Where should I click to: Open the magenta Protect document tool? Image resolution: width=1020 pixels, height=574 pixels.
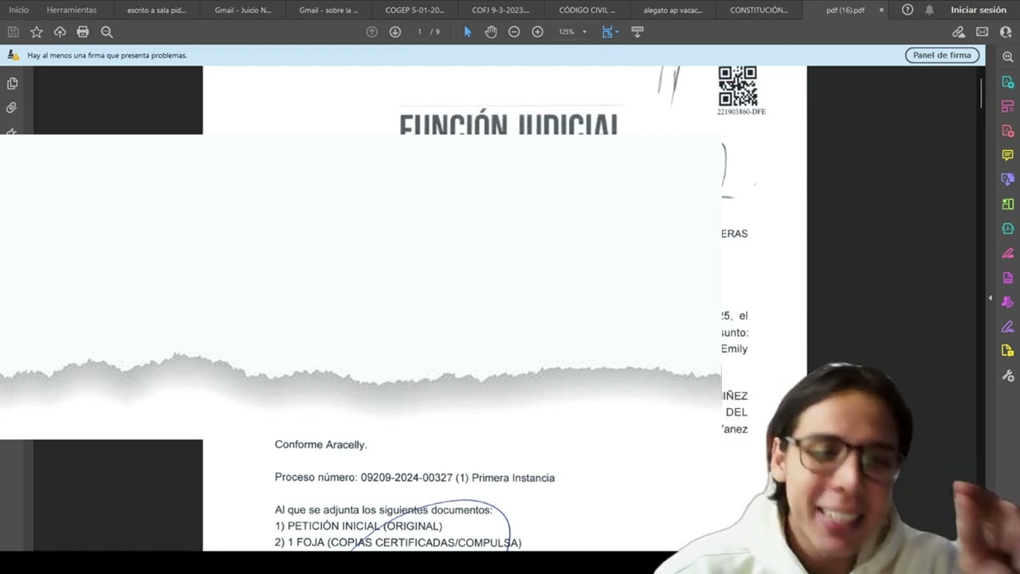1008,277
